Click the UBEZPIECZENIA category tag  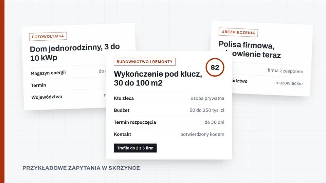point(238,33)
